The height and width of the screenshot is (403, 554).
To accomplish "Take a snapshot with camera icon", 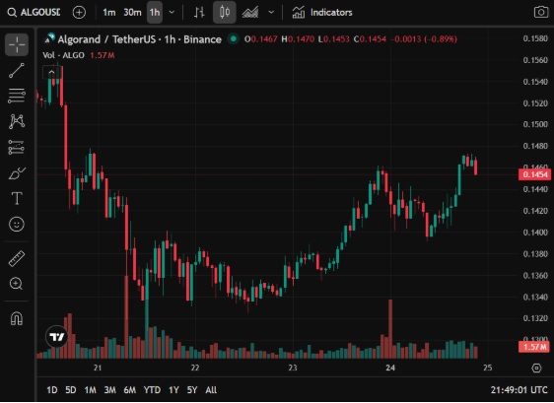I will tap(540, 13).
